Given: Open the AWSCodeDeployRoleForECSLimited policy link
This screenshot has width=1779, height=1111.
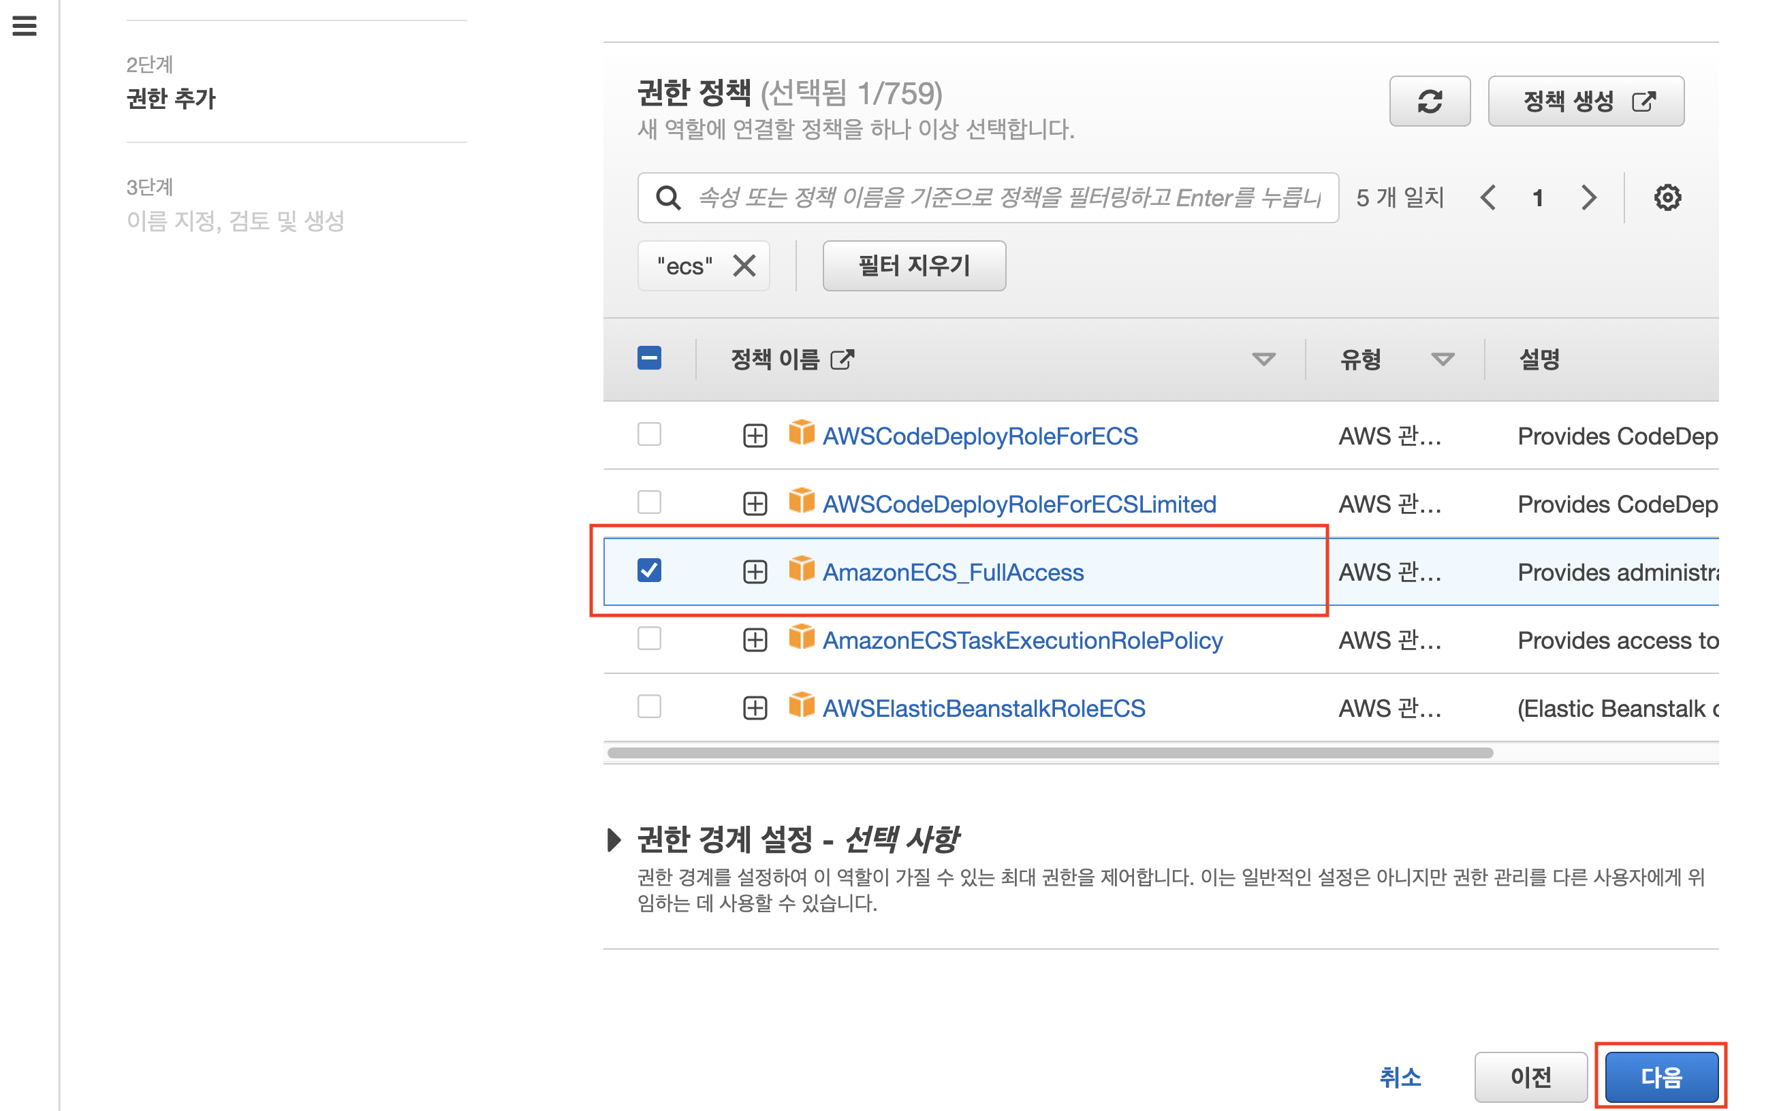Looking at the screenshot, I should point(1019,505).
